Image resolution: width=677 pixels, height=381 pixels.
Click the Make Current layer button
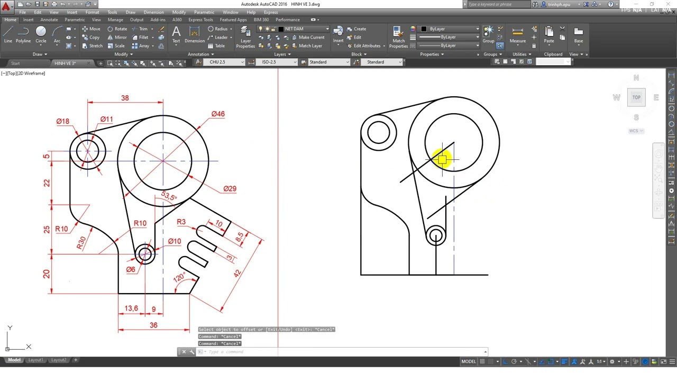[307, 38]
